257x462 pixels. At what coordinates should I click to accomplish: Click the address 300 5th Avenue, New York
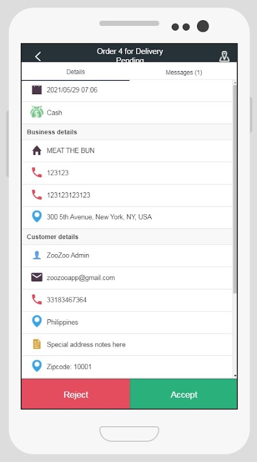tap(99, 217)
